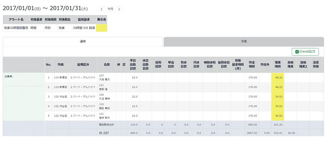Go to next month arrow
The width and height of the screenshot is (327, 141).
coord(119,9)
